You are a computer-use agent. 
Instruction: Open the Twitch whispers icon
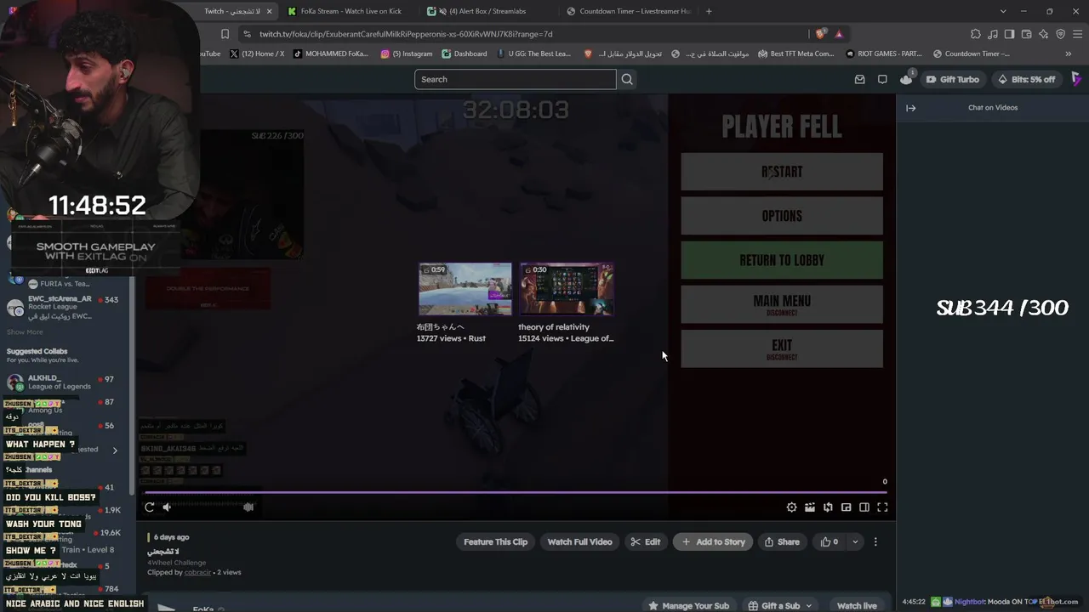tap(882, 79)
